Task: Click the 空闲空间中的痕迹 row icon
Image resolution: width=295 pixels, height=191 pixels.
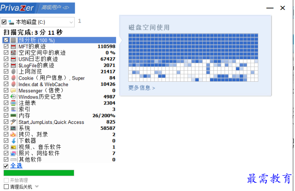Action: (13, 52)
